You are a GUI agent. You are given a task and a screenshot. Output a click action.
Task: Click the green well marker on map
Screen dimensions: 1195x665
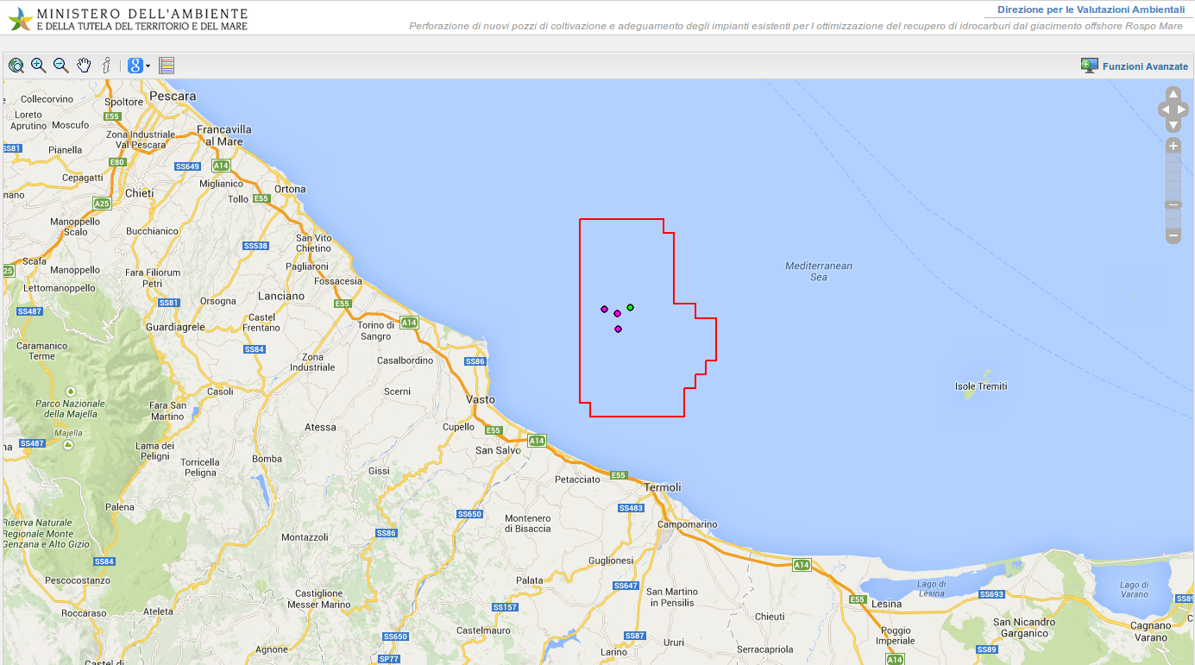click(631, 307)
